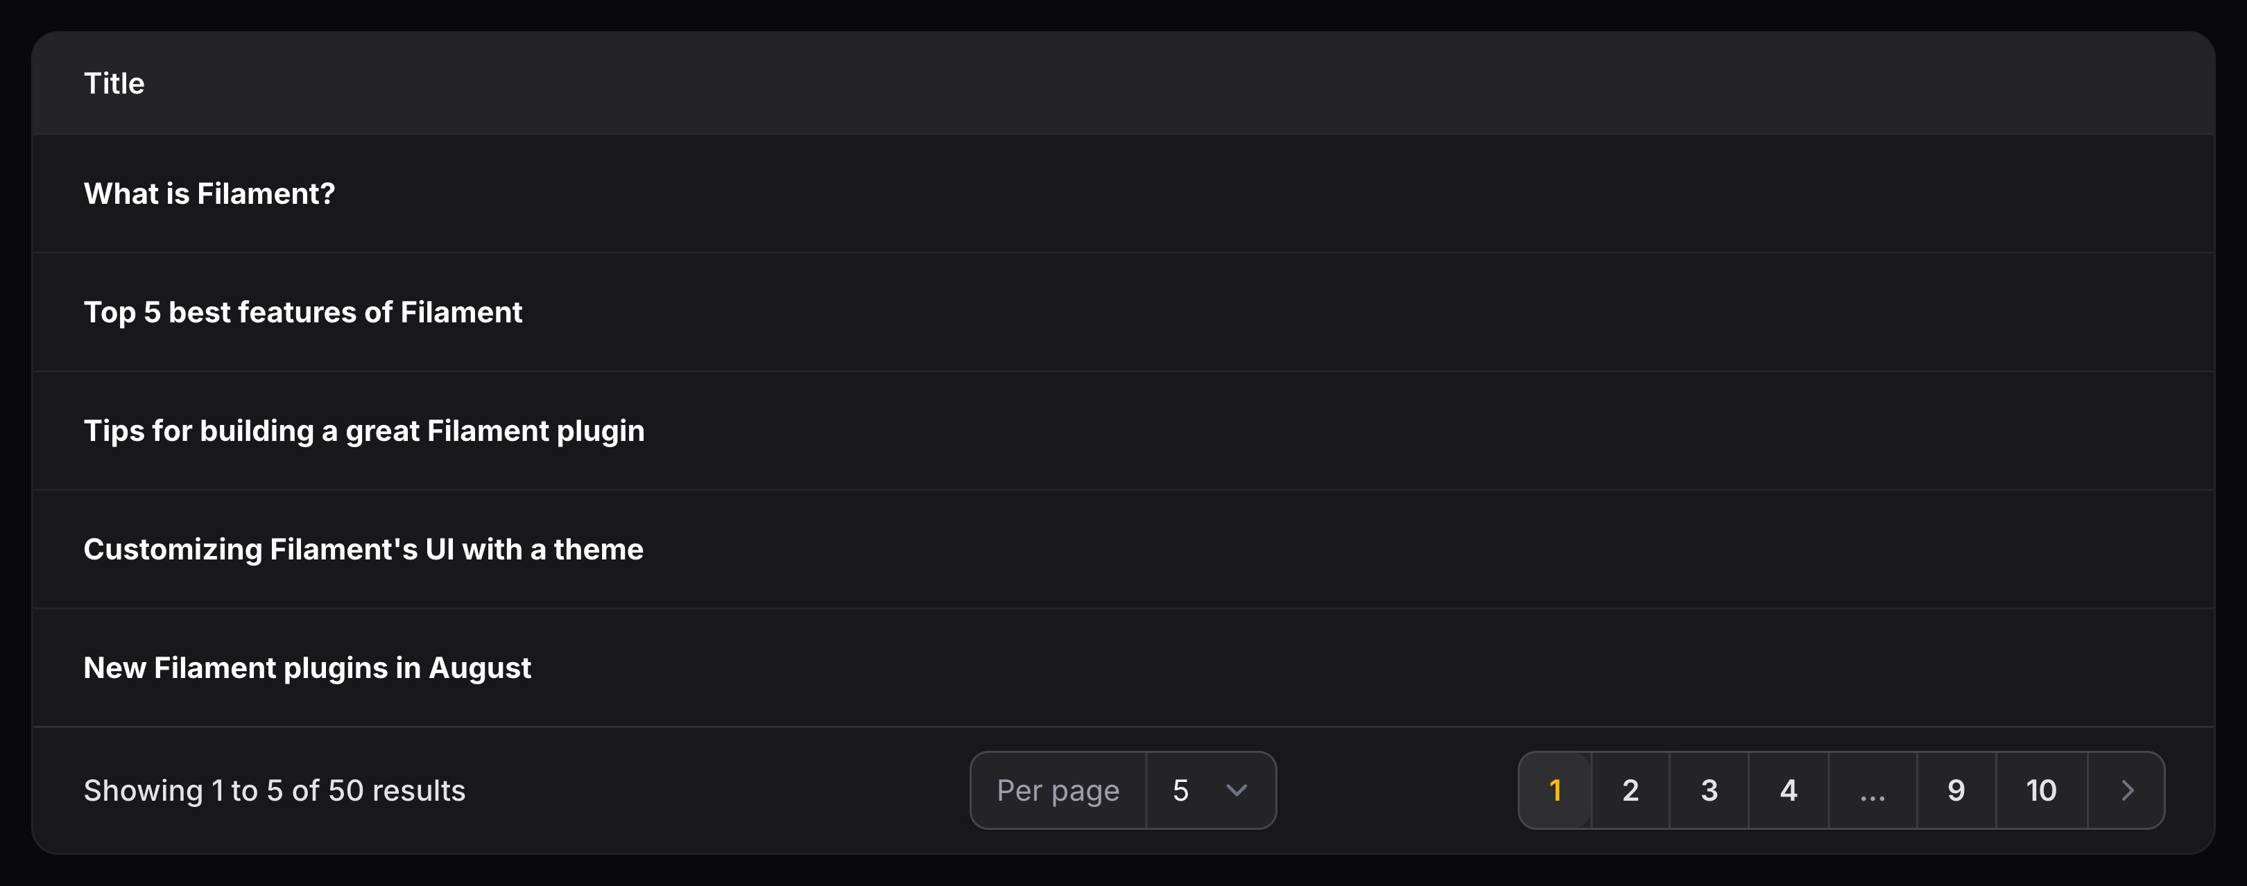Open Top 5 best features of Filament

pos(304,312)
